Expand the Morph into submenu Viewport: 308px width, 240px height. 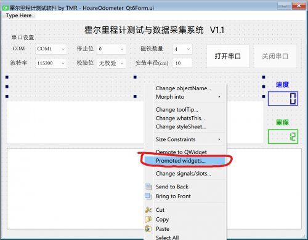pyautogui.click(x=185, y=97)
